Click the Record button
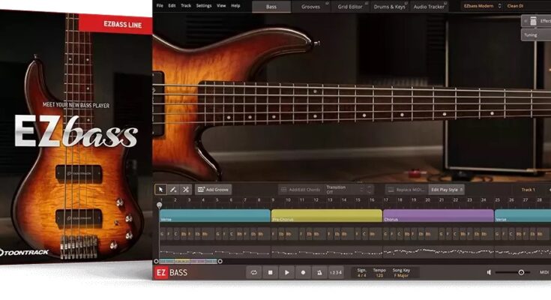Viewport: 551px width, 300px height. [x=303, y=272]
